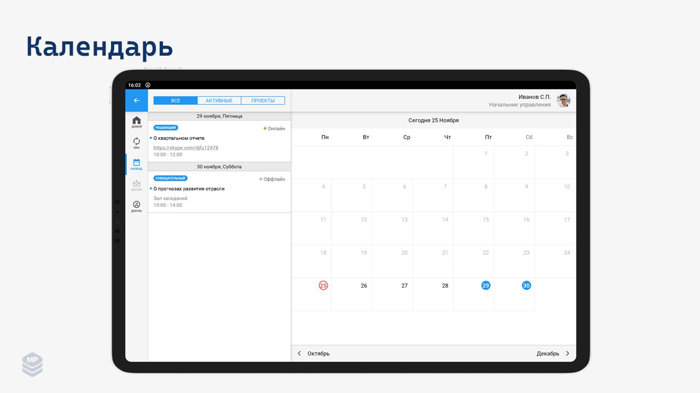The height and width of the screenshot is (393, 700).
Task: Open the Докум. documents icon
Action: pos(136,206)
